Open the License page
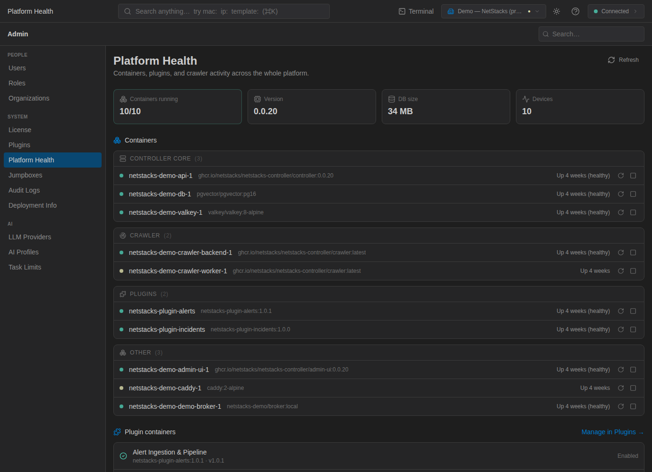Image resolution: width=652 pixels, height=472 pixels. [x=52, y=130]
